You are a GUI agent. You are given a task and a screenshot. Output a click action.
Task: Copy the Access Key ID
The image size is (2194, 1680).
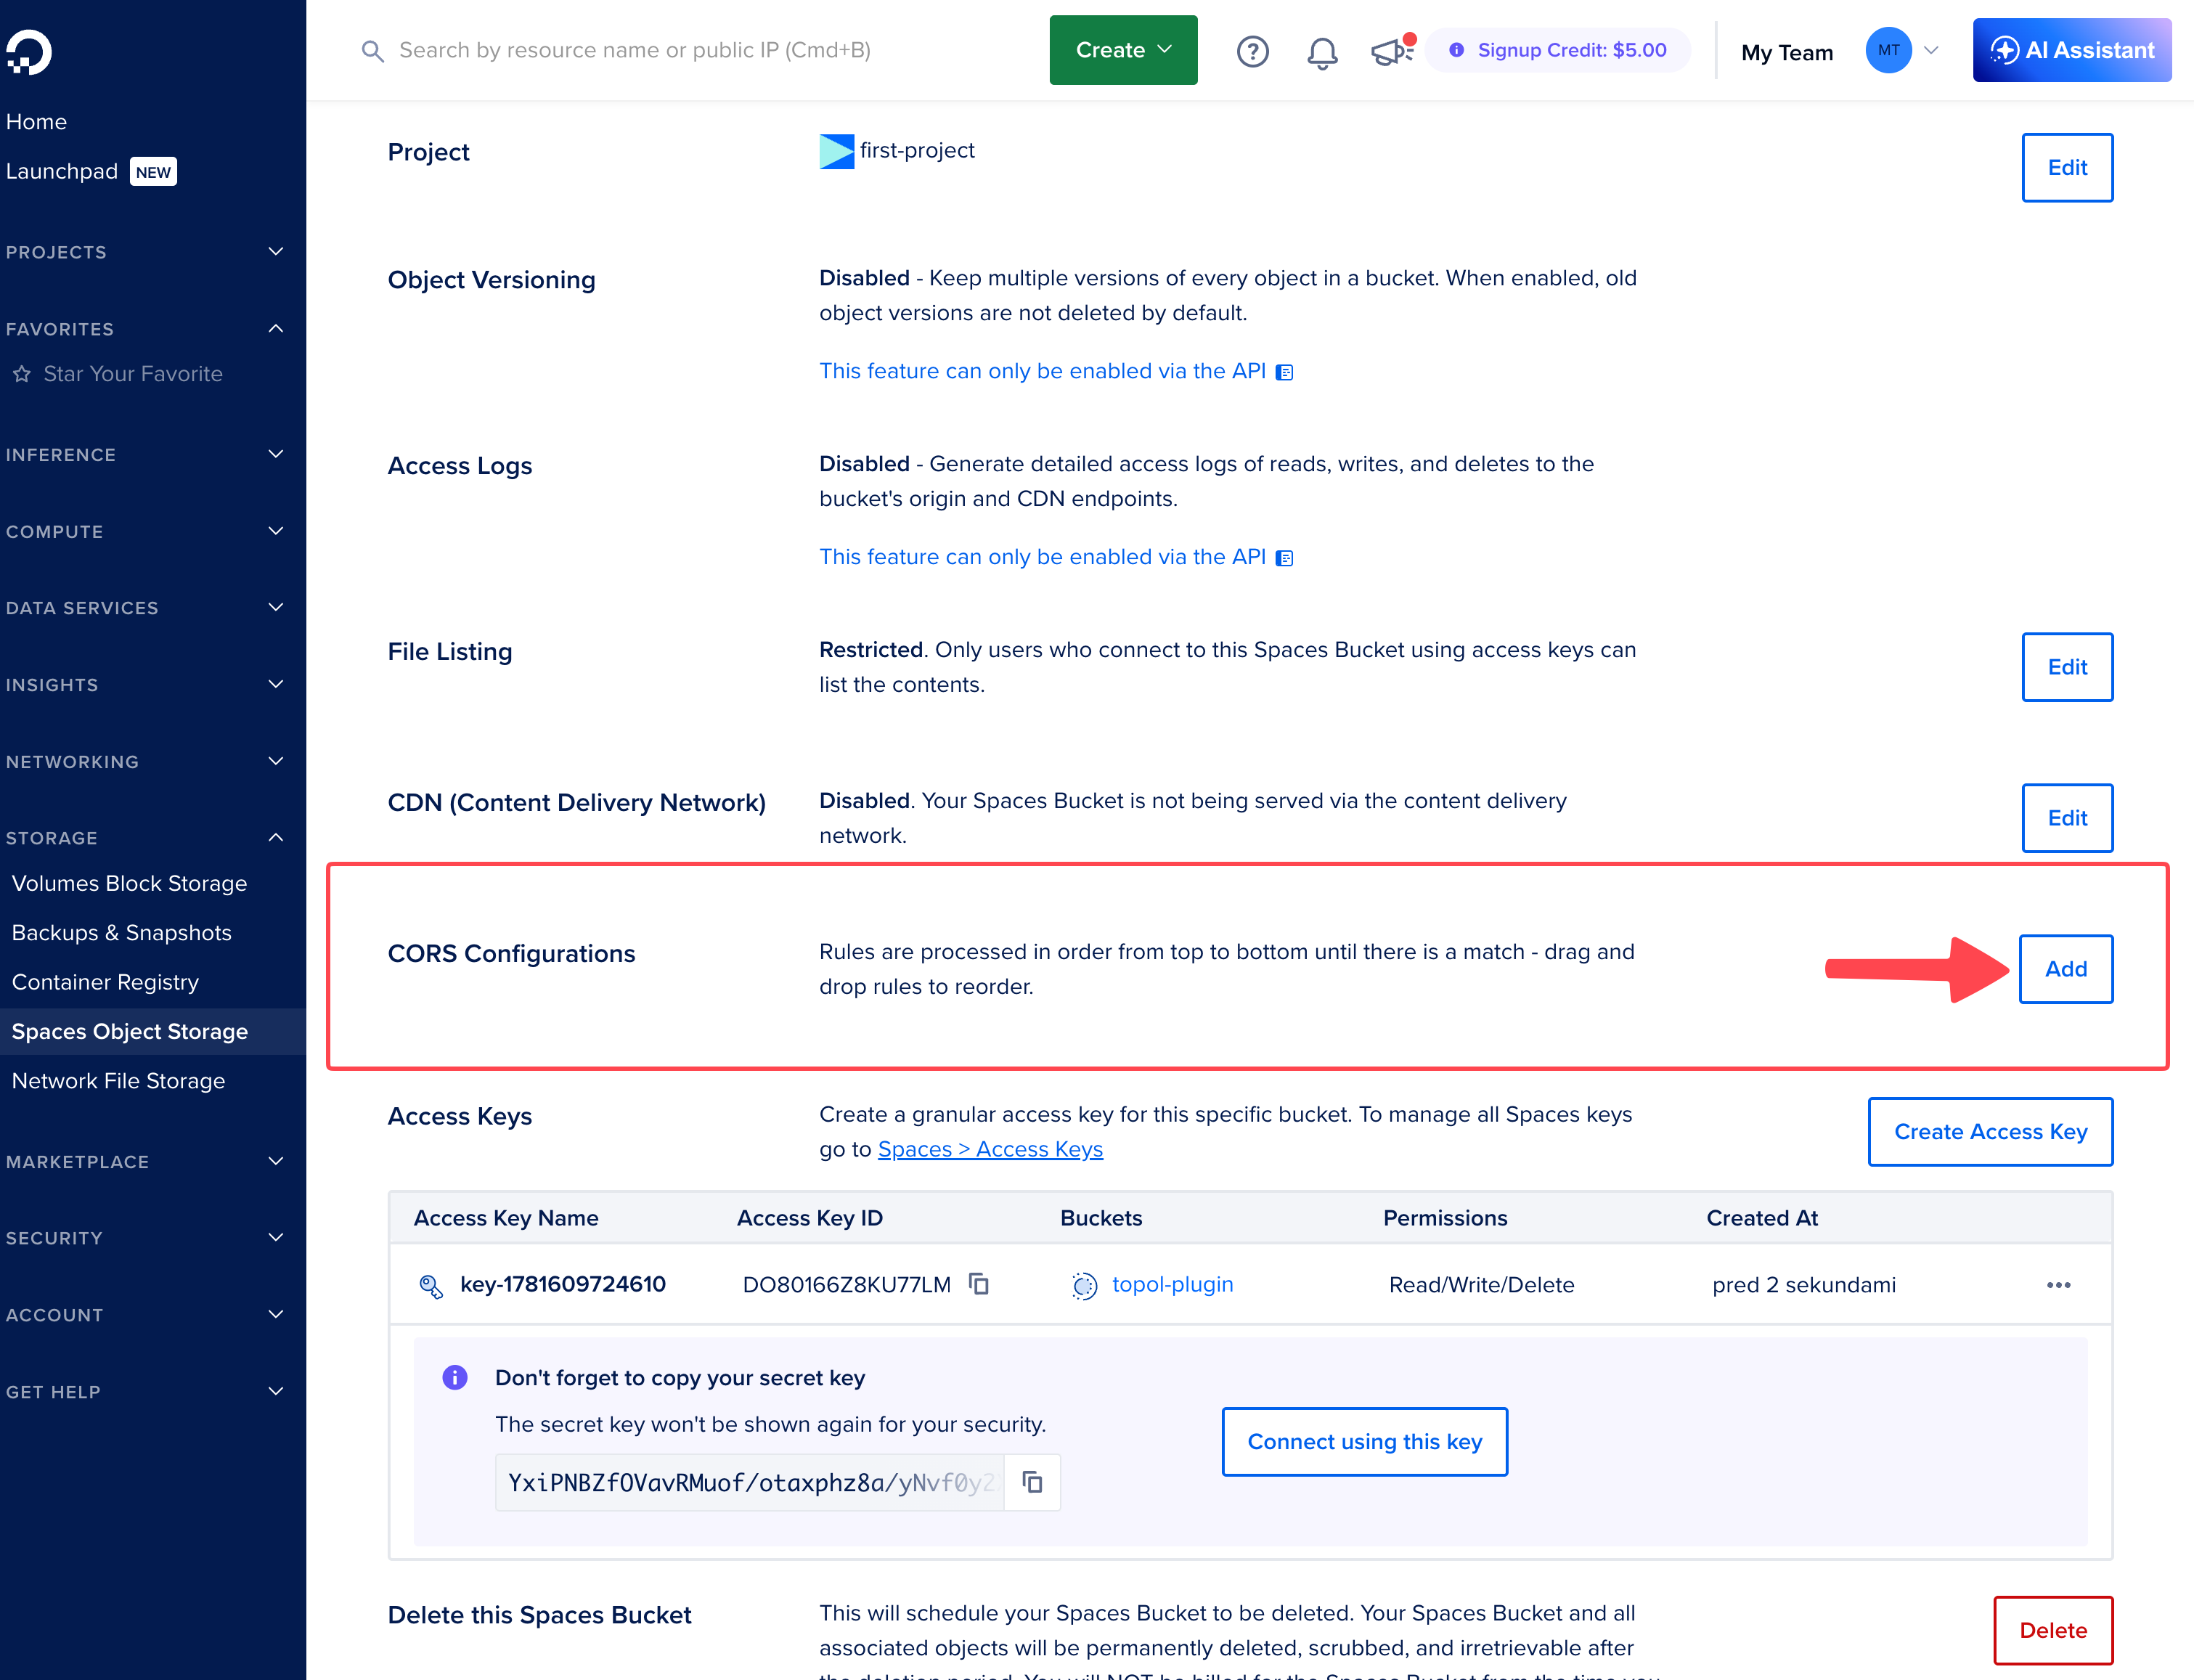979,1283
